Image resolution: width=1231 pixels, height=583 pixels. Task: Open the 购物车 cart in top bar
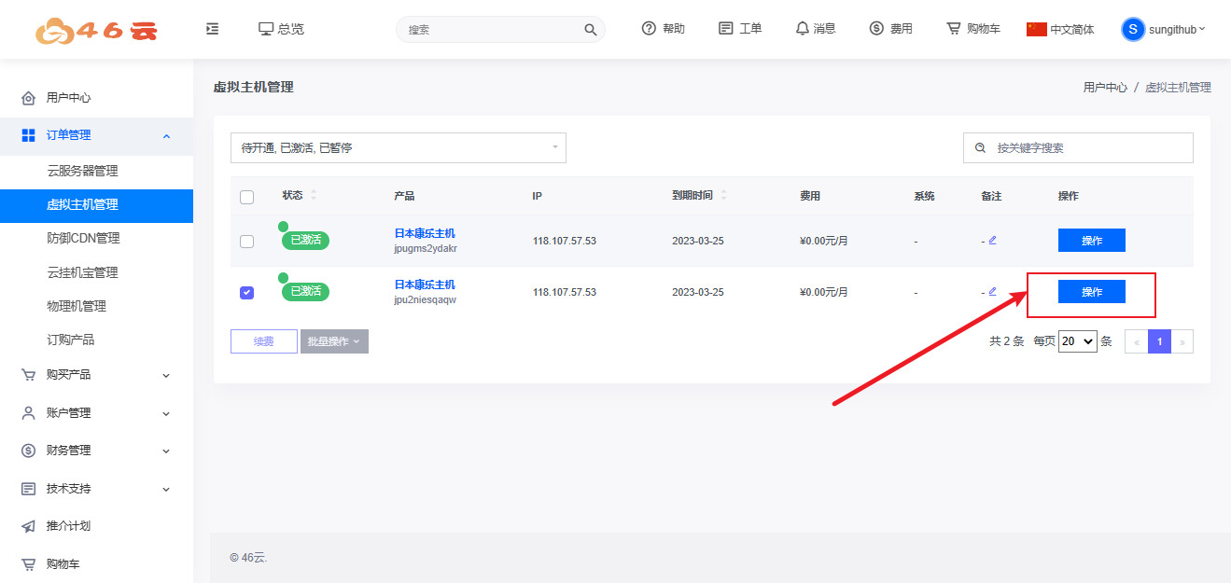tap(954, 29)
